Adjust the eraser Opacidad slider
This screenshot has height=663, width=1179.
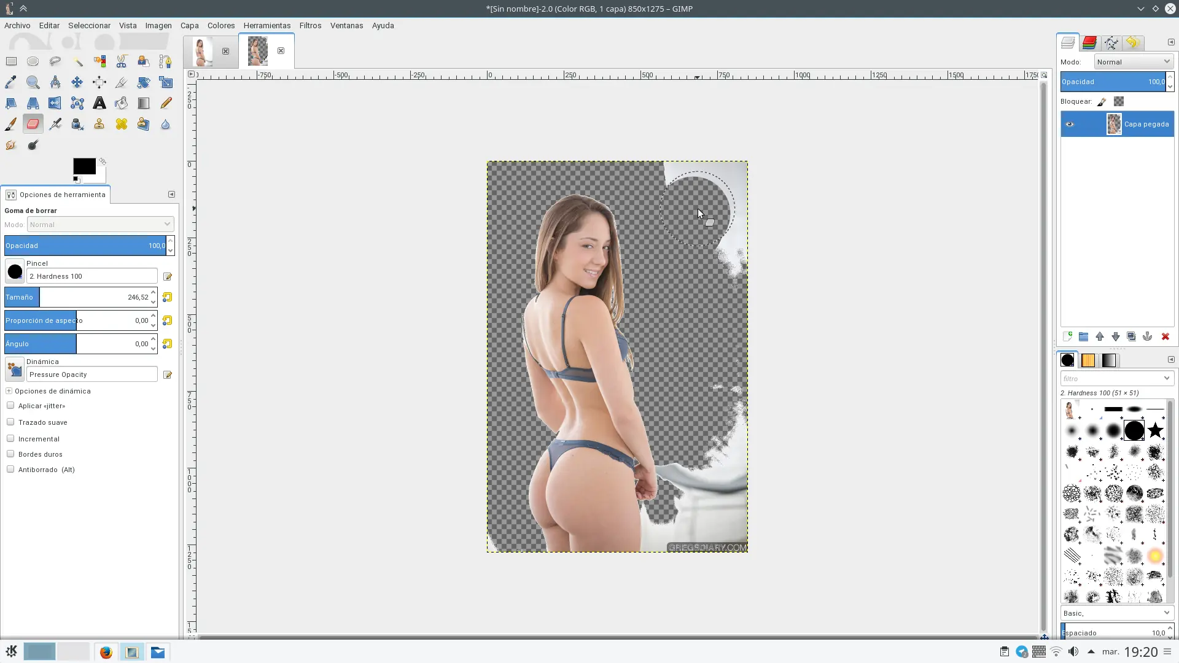point(86,246)
